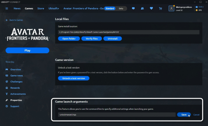Click the user avatar icon

pyautogui.click(x=171, y=8)
